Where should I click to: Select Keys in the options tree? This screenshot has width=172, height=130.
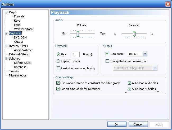(17, 21)
